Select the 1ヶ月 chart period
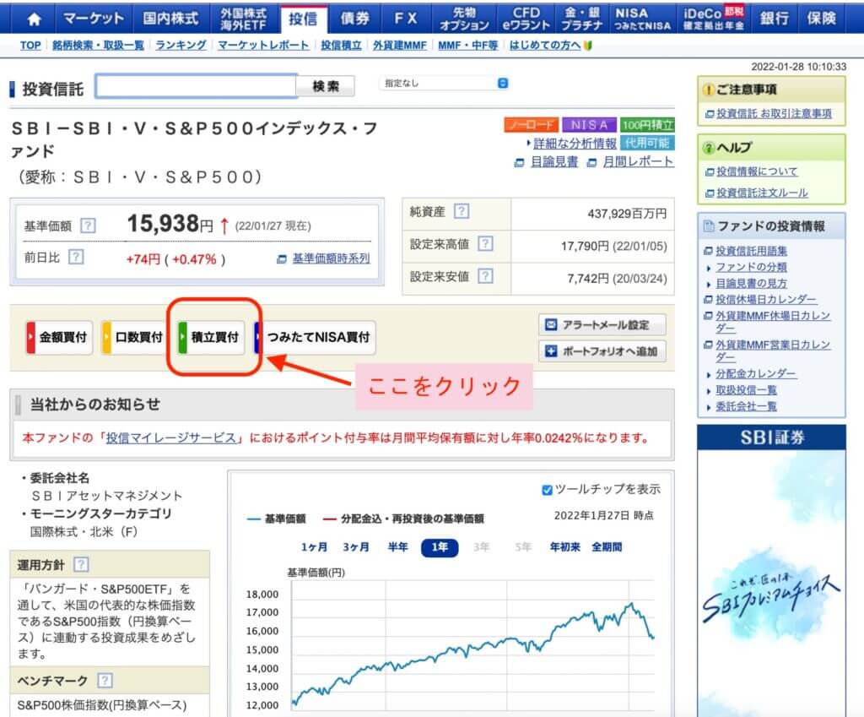864x717 pixels. point(314,547)
